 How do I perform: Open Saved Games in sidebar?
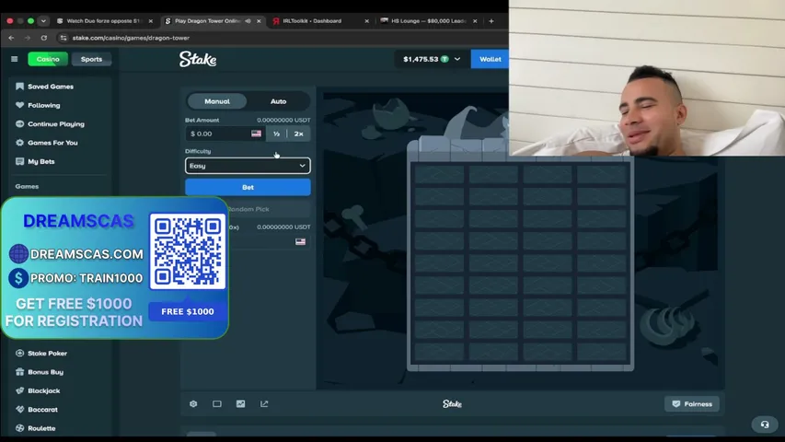coord(51,87)
